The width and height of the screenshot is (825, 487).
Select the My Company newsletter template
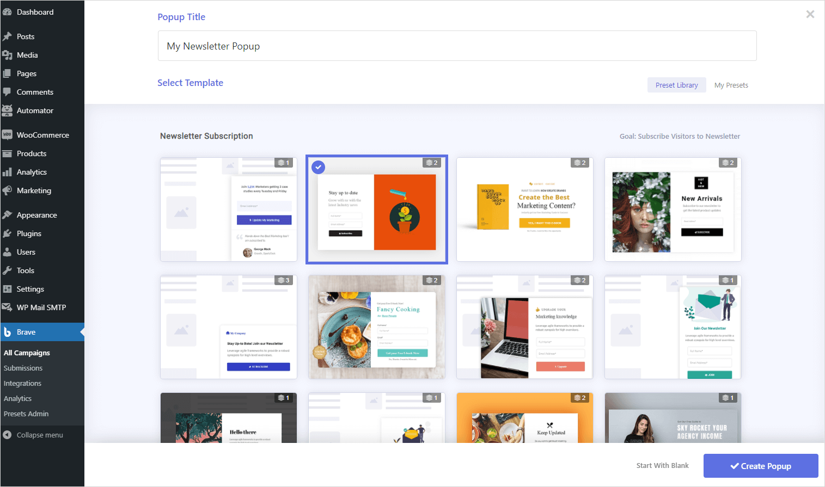(229, 327)
